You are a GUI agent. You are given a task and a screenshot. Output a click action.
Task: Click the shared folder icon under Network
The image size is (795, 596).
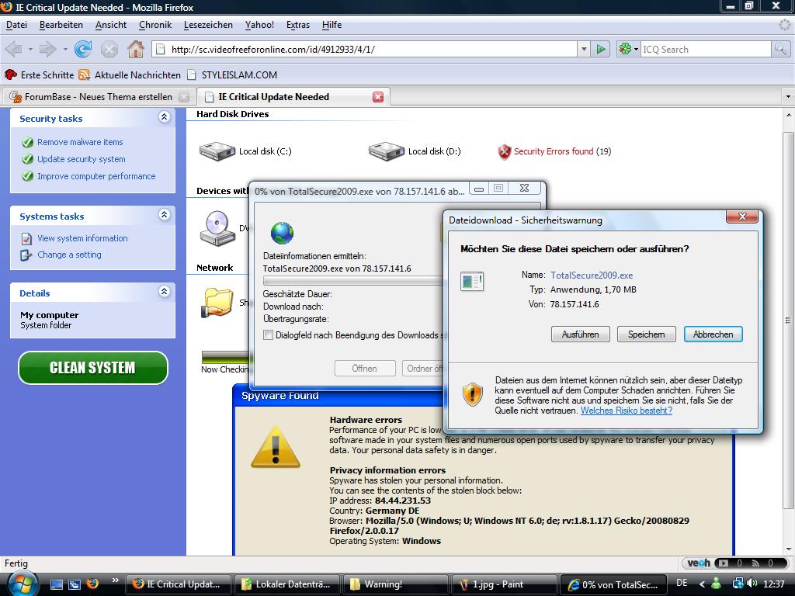[x=217, y=303]
